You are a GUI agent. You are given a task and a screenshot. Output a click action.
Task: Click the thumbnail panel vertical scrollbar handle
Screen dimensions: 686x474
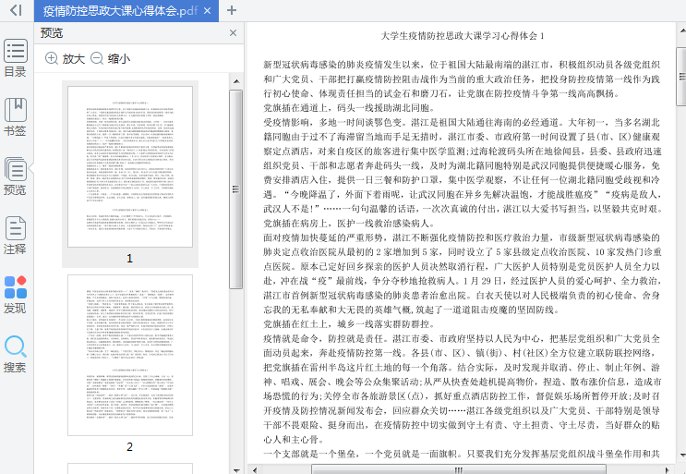pos(236,189)
